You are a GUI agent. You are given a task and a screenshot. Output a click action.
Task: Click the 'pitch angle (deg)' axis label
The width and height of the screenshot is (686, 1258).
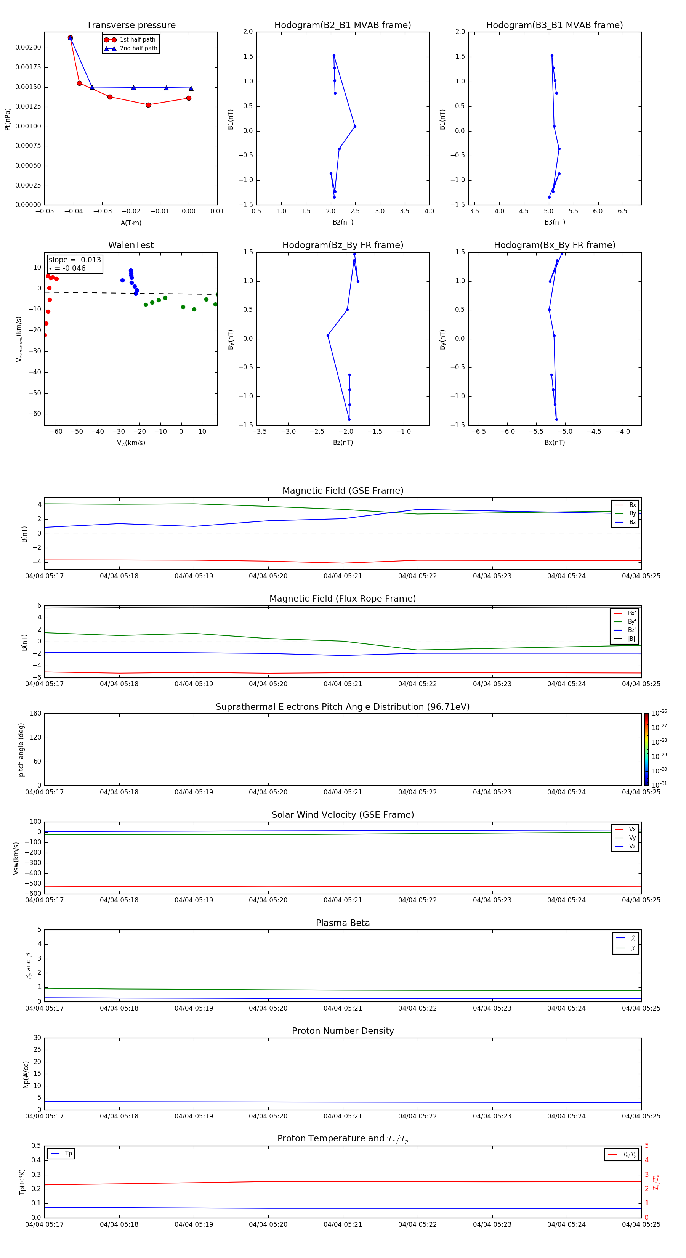click(x=21, y=749)
